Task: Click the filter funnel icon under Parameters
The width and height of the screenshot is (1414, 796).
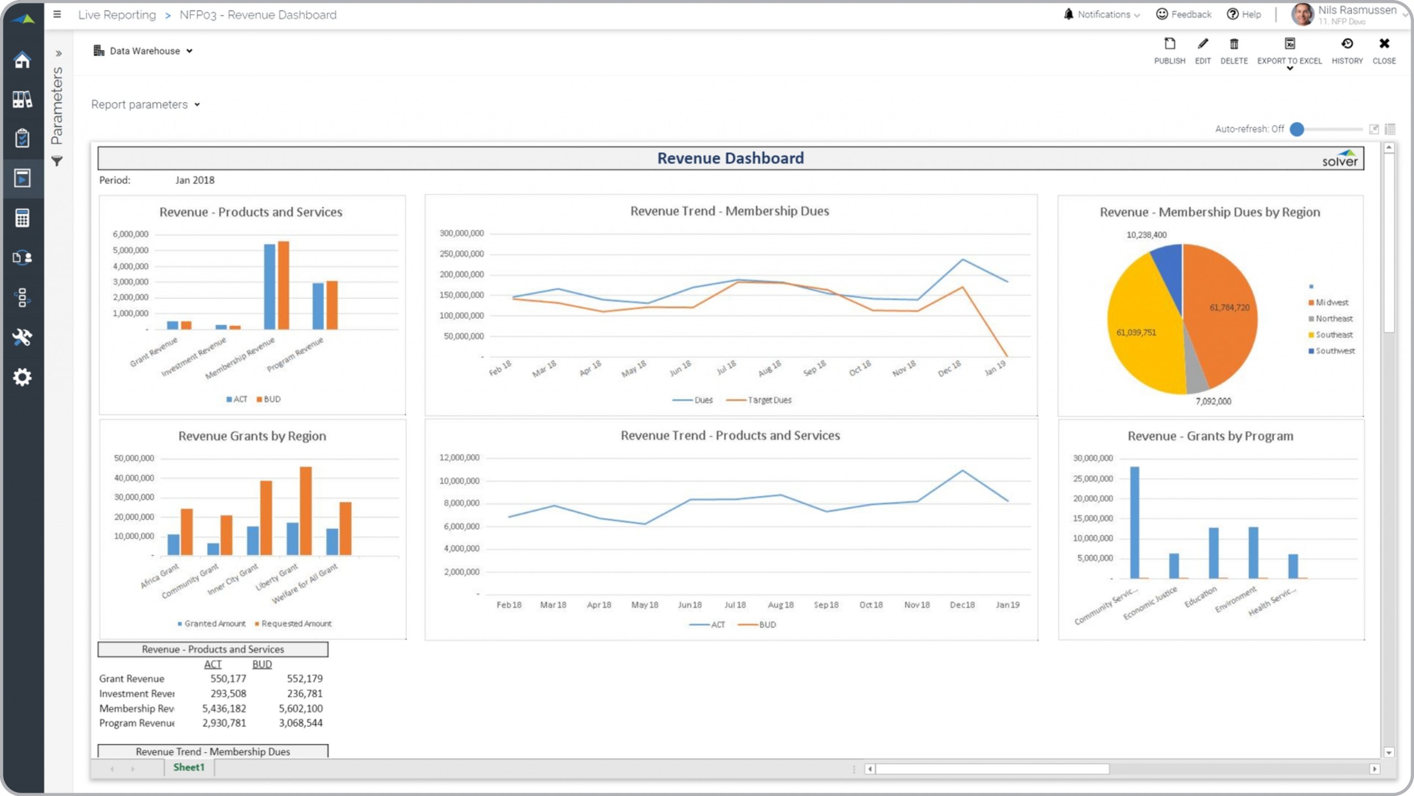Action: (x=57, y=161)
